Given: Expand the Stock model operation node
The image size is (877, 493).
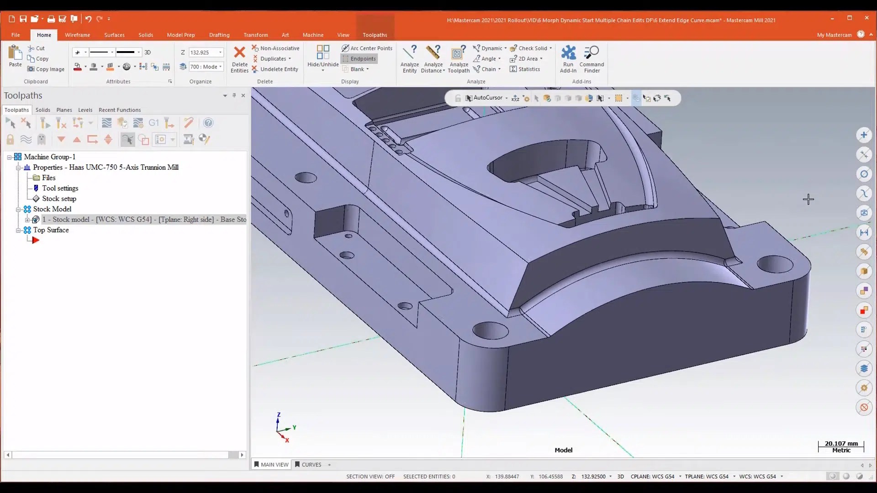Looking at the screenshot, I should click(x=27, y=220).
